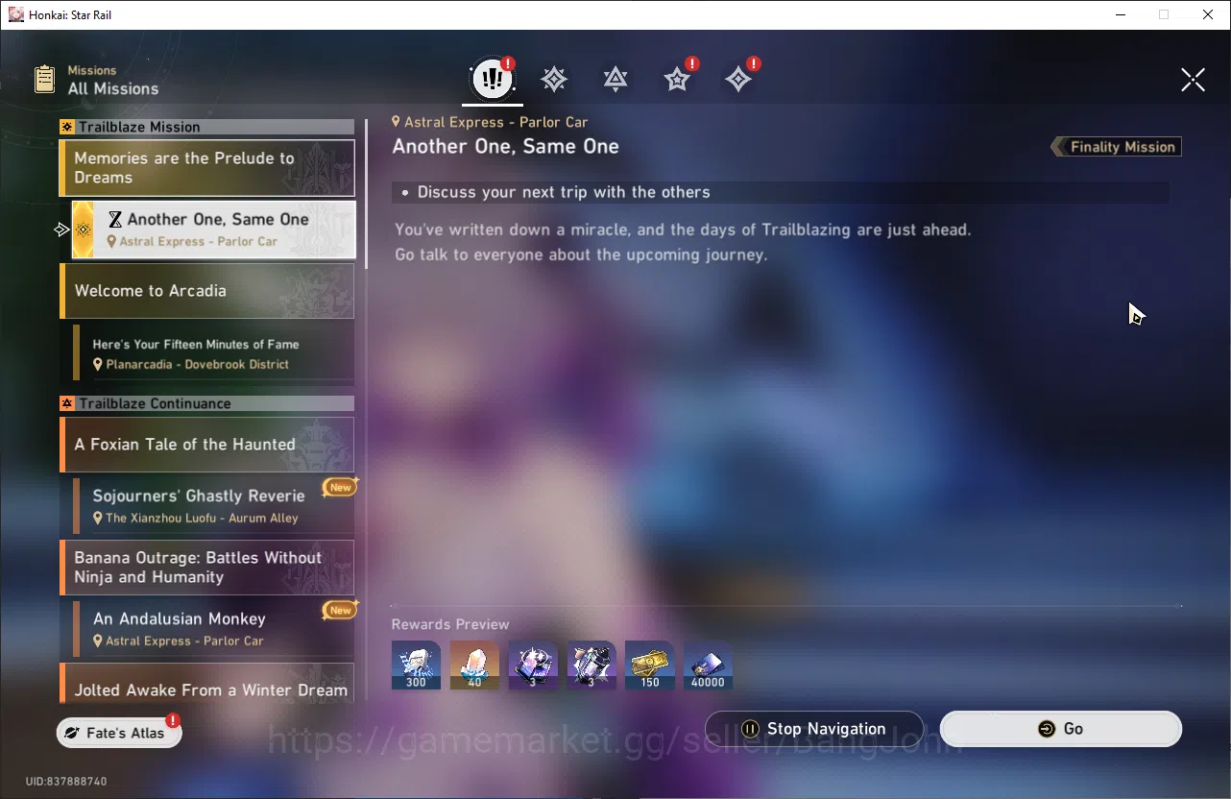Click the New badge on Sojourners' Ghastly Reverie
Image resolution: width=1231 pixels, height=799 pixels.
(341, 487)
